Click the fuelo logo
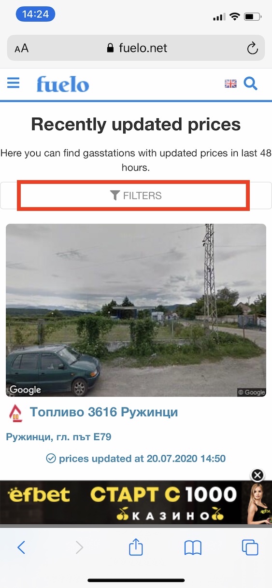 pos(63,84)
